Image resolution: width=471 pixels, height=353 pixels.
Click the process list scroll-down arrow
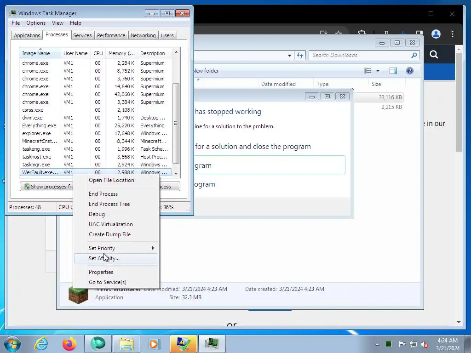176,173
